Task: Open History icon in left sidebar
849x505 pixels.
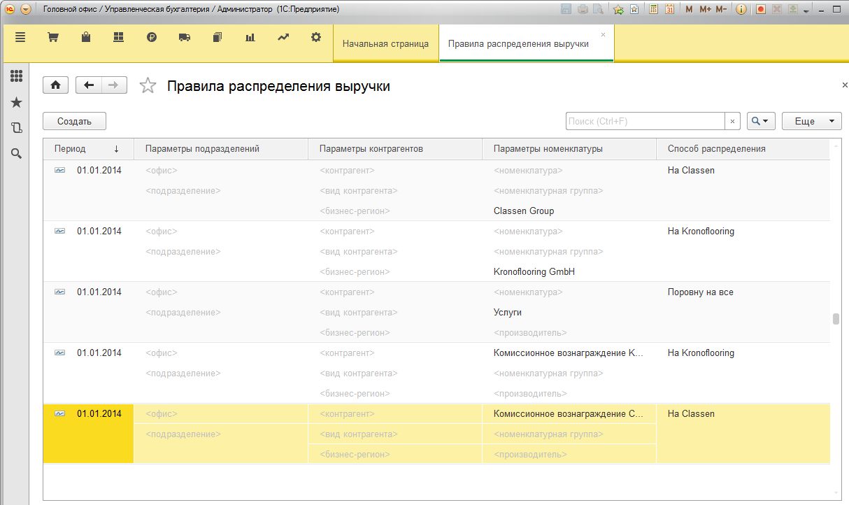Action: click(16, 128)
